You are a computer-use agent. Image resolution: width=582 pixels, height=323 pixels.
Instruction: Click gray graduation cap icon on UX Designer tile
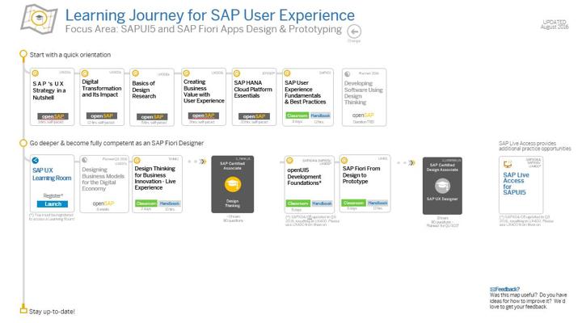click(x=442, y=186)
